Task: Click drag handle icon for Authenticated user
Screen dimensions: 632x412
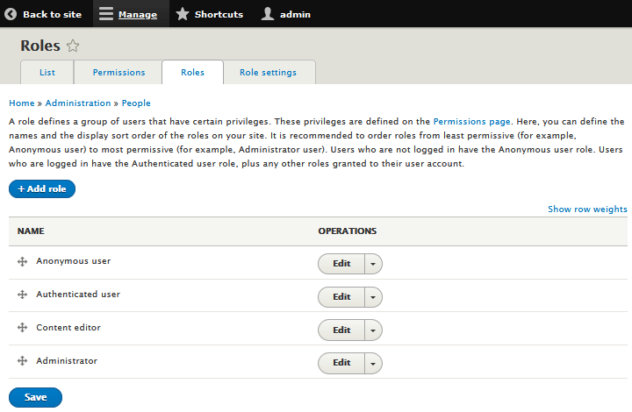Action: point(23,295)
